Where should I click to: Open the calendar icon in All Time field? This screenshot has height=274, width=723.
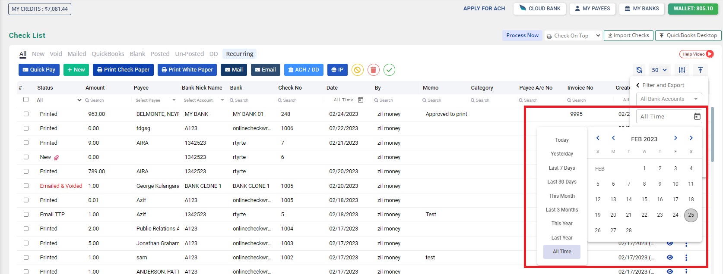[697, 116]
